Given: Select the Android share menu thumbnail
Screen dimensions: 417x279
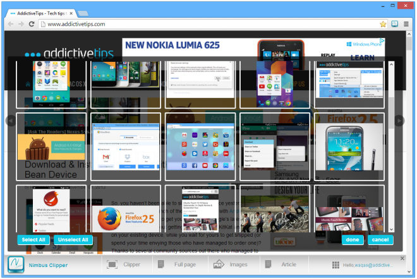Looking at the screenshot, I should tap(275, 146).
